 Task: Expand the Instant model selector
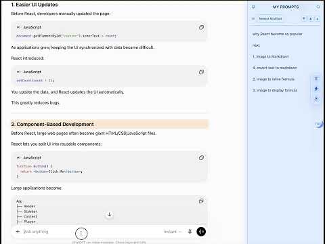[173, 232]
